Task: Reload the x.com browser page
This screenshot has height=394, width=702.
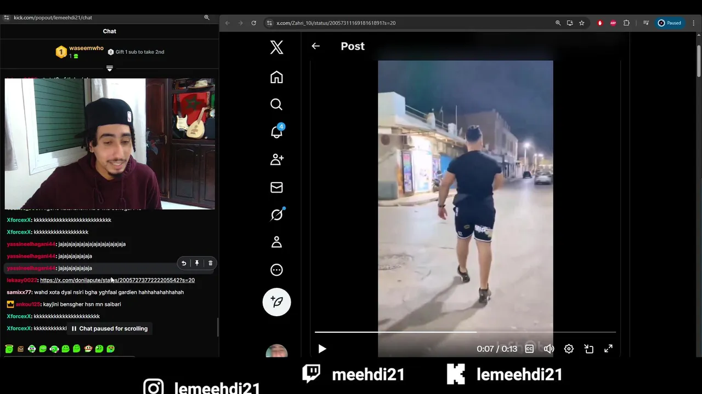Action: [x=253, y=23]
